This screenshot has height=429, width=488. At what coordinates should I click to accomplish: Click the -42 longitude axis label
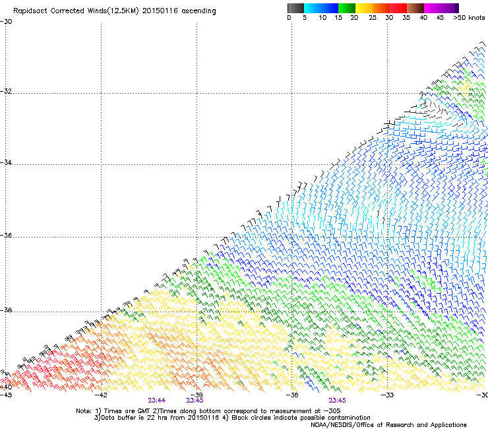click(101, 395)
